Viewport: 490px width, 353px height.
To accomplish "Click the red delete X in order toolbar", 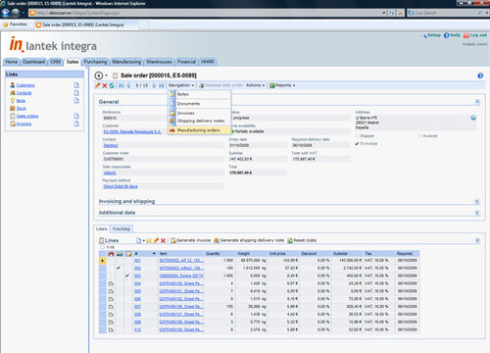I will click(x=105, y=85).
